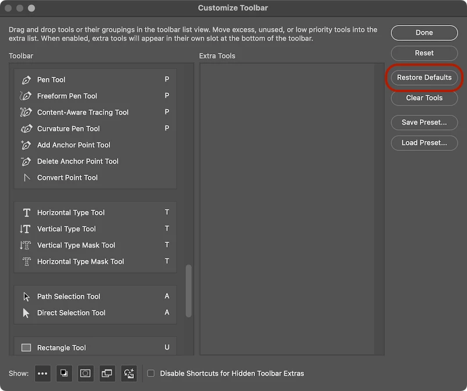Screen dimensions: 467x391
Task: Click the Rectangle Tool icon
Action: pyautogui.click(x=26, y=348)
